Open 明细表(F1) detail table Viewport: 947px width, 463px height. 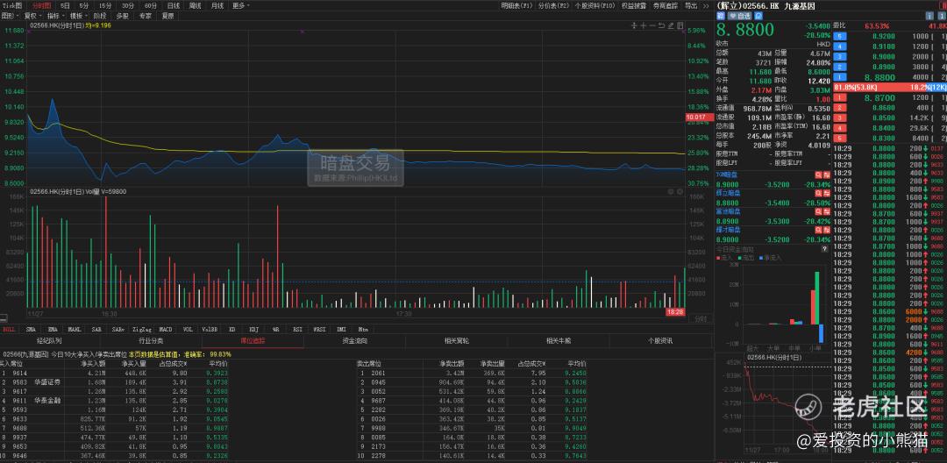point(517,5)
